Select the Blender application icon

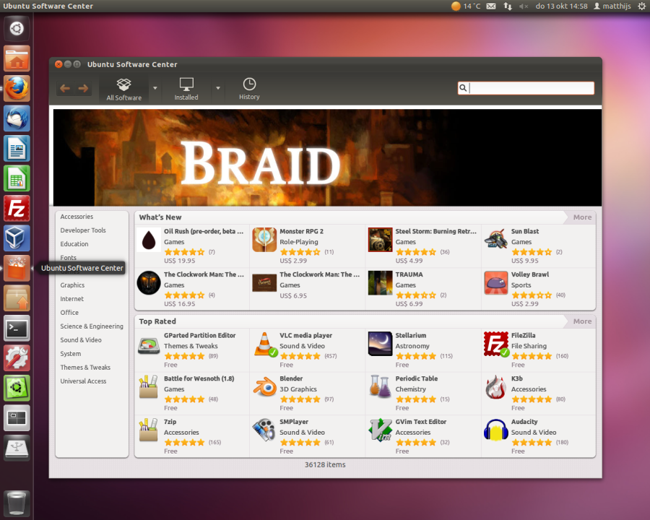click(x=264, y=387)
